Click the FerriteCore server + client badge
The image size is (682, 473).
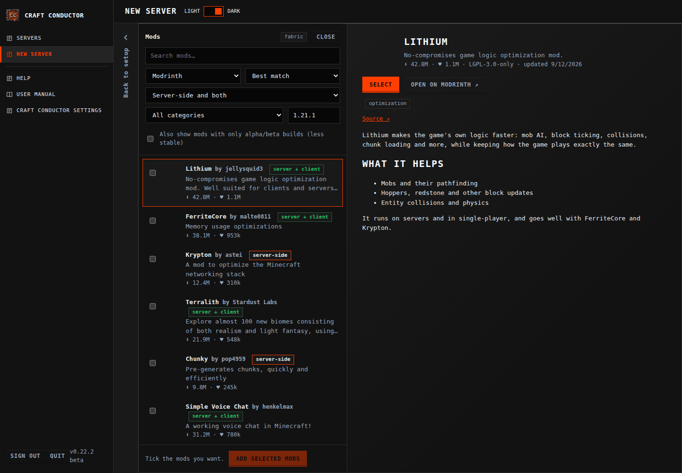click(305, 217)
